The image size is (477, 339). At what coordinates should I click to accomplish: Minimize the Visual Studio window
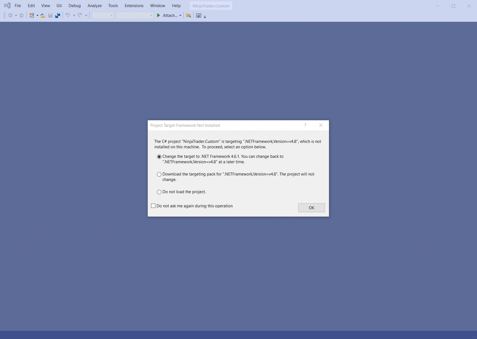[x=437, y=6]
